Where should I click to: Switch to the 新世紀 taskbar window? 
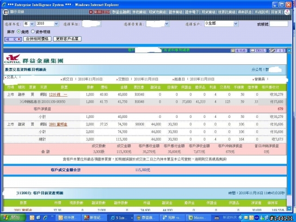(x=94, y=218)
